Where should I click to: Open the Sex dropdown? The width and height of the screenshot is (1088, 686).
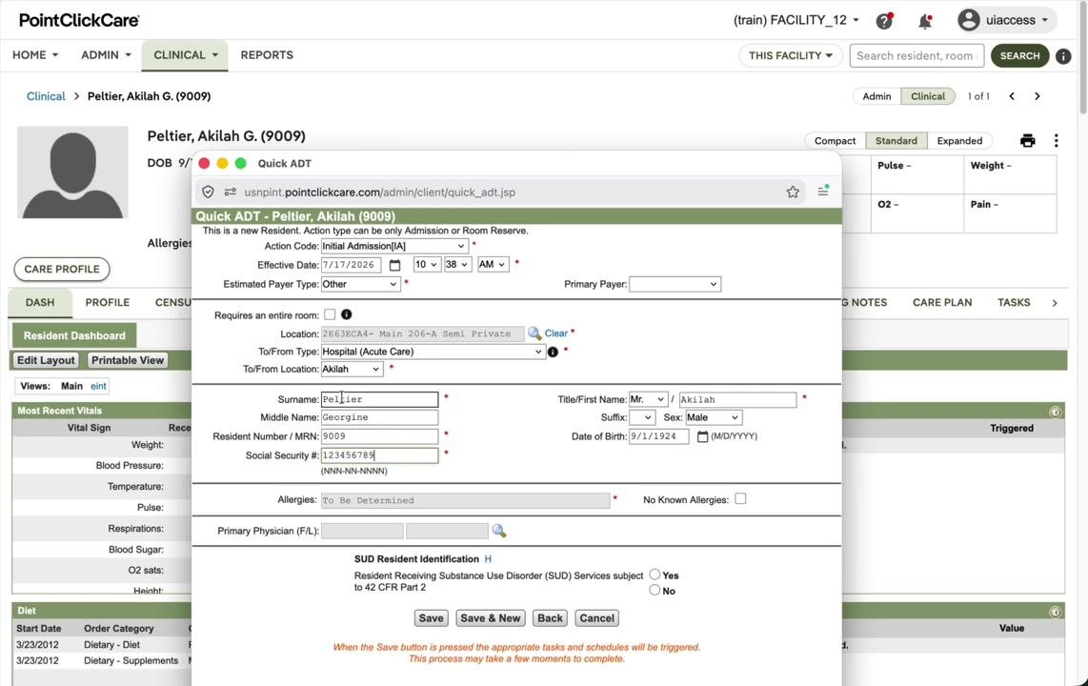(713, 417)
